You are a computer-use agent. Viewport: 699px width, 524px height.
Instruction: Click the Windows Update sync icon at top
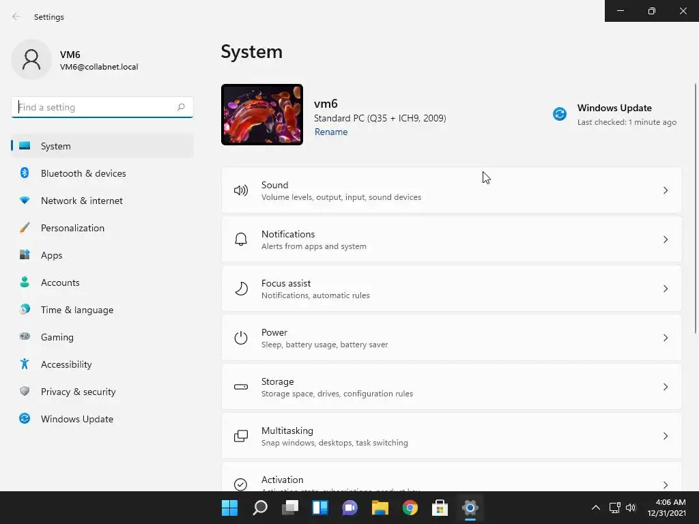(560, 114)
